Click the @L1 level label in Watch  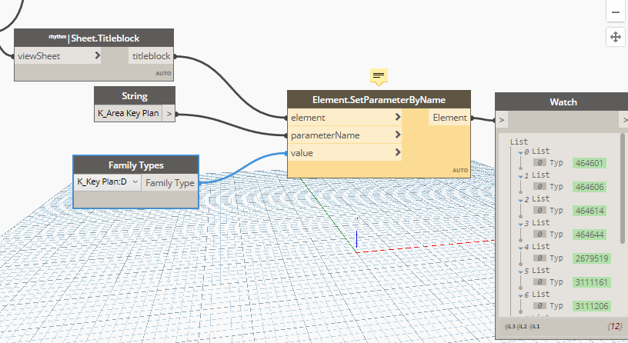click(534, 327)
